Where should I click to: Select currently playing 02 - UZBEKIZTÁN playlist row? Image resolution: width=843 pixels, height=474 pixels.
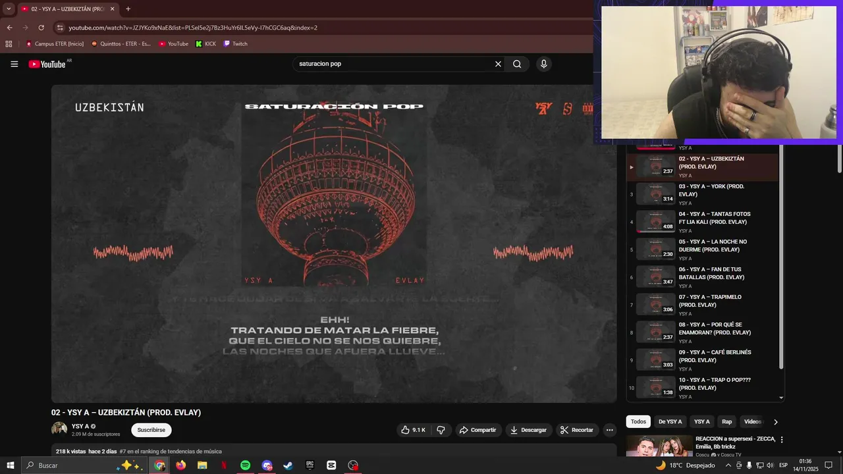point(703,167)
